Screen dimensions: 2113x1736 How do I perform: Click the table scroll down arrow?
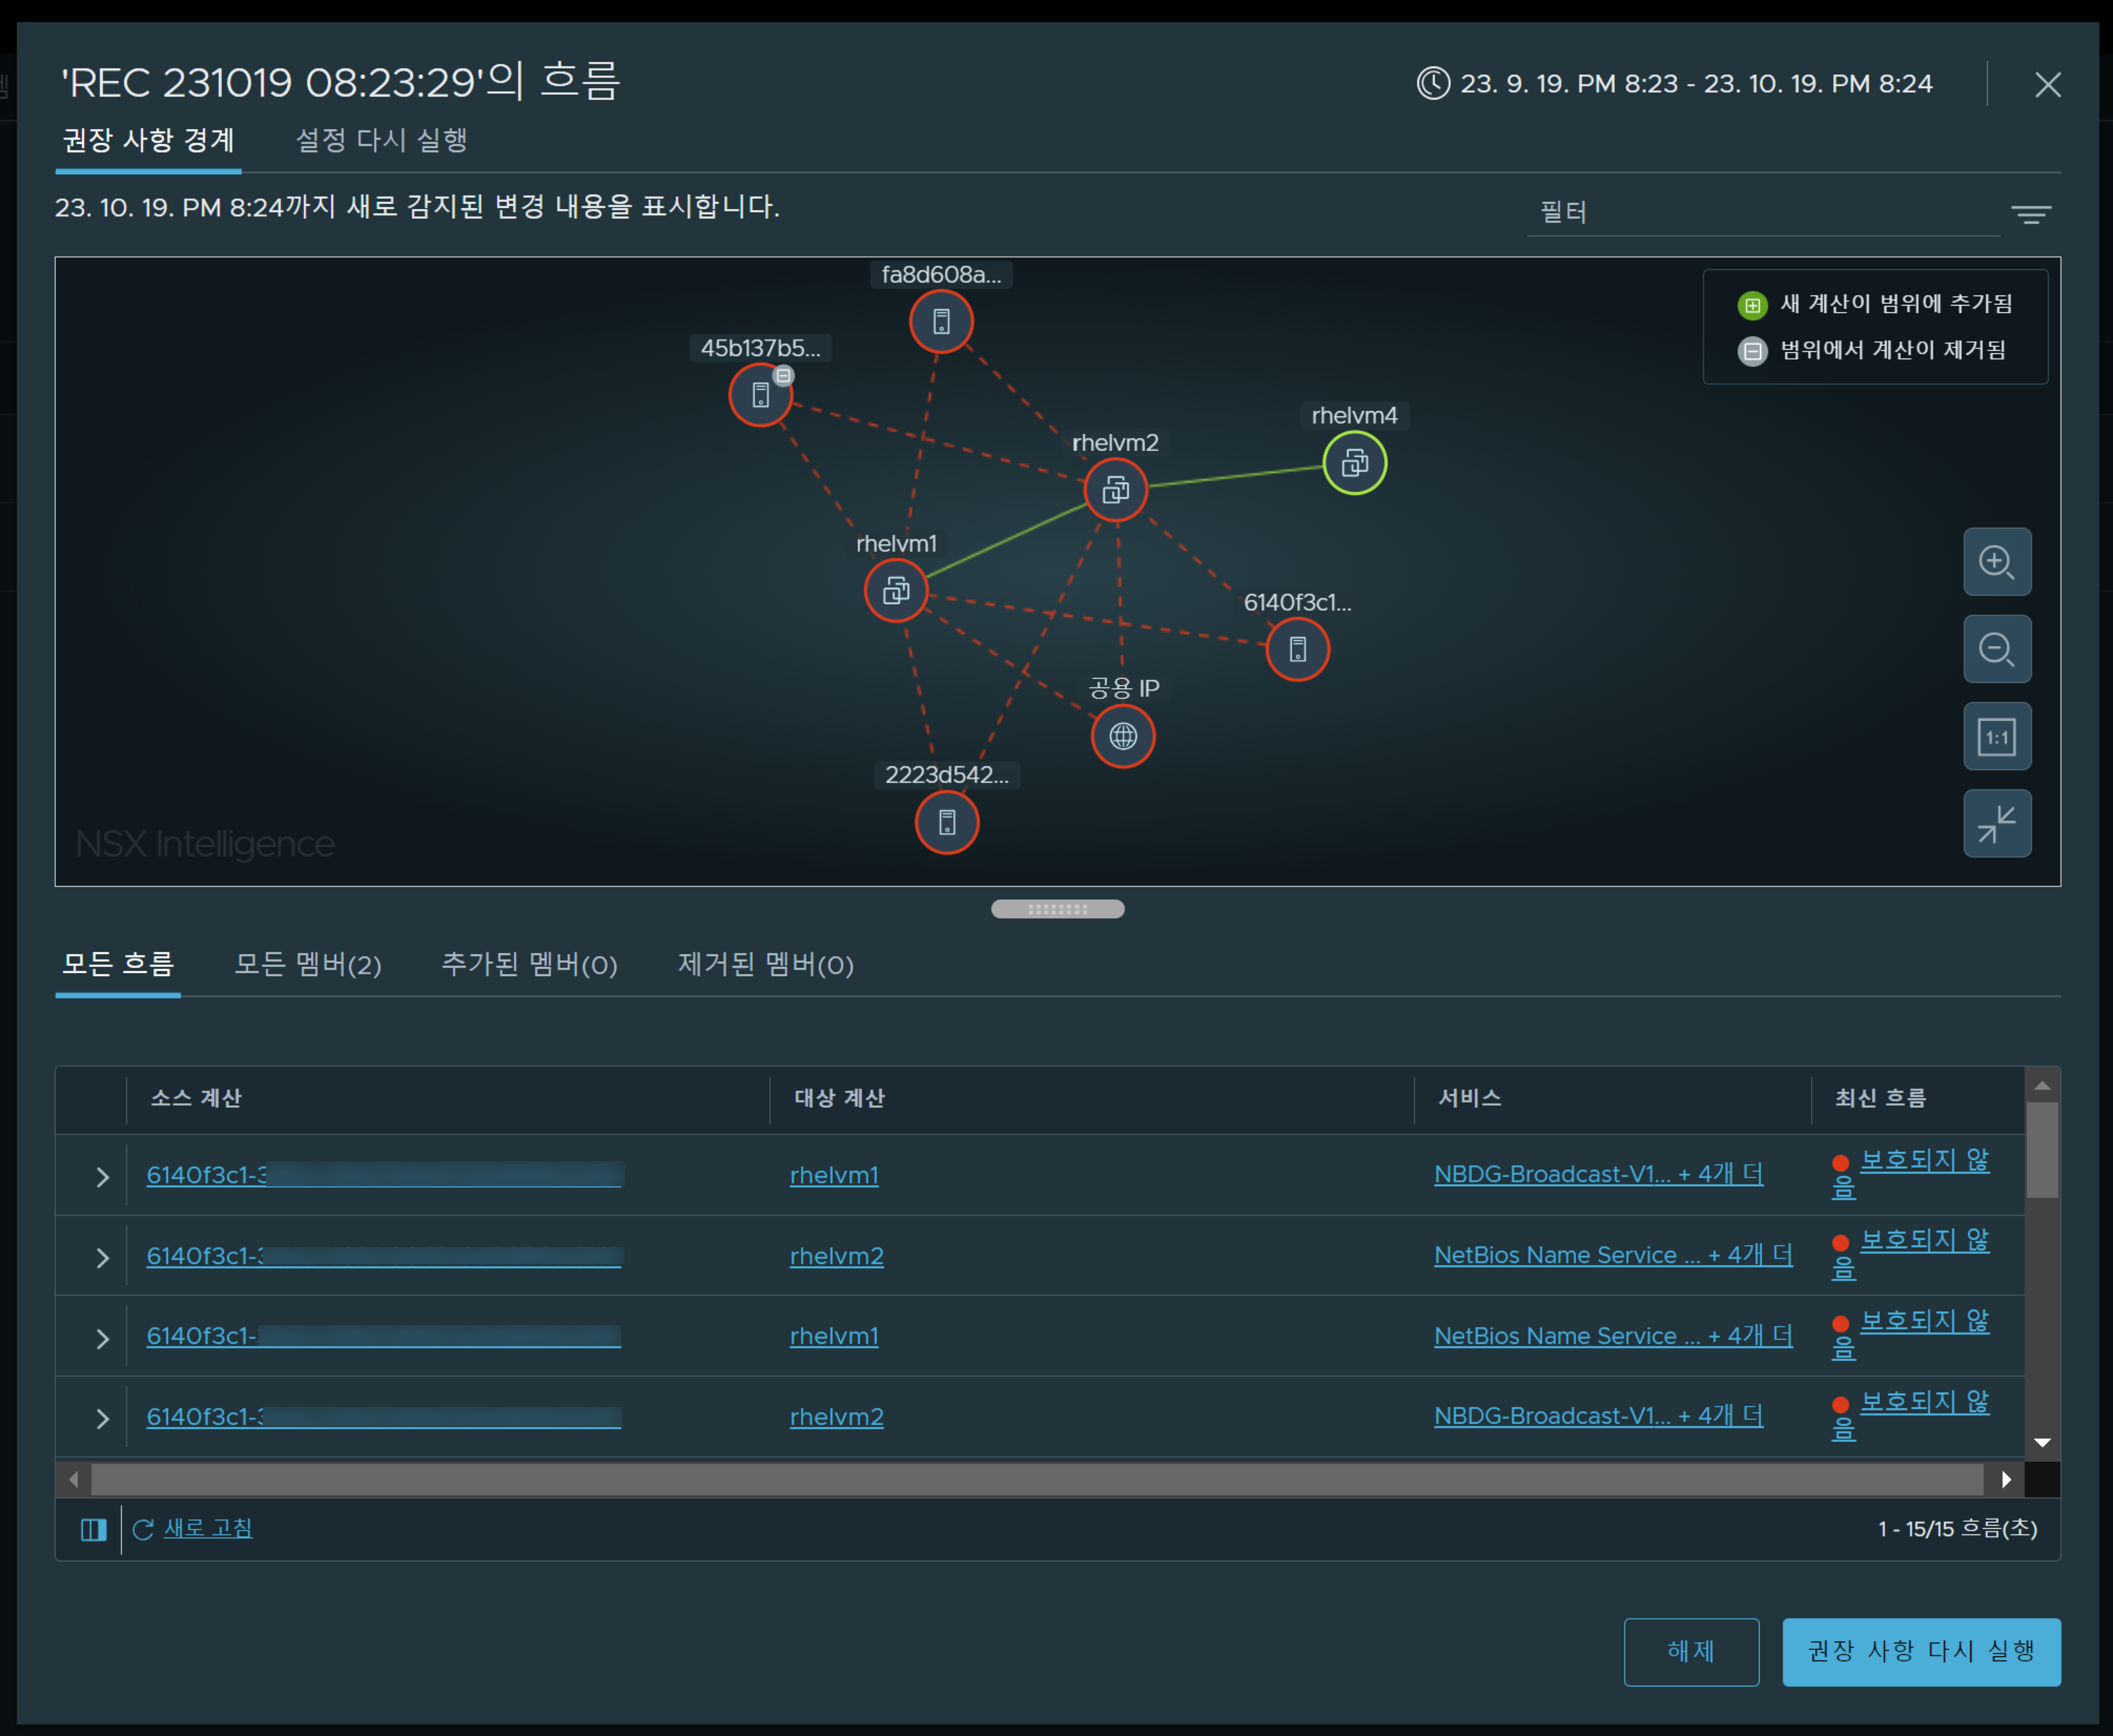pyautogui.click(x=2042, y=1443)
